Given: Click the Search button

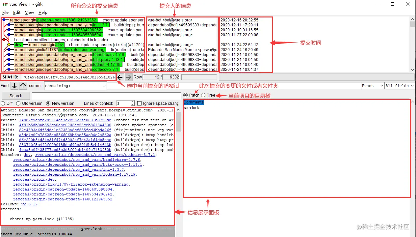Looking at the screenshot, I should (16, 96).
